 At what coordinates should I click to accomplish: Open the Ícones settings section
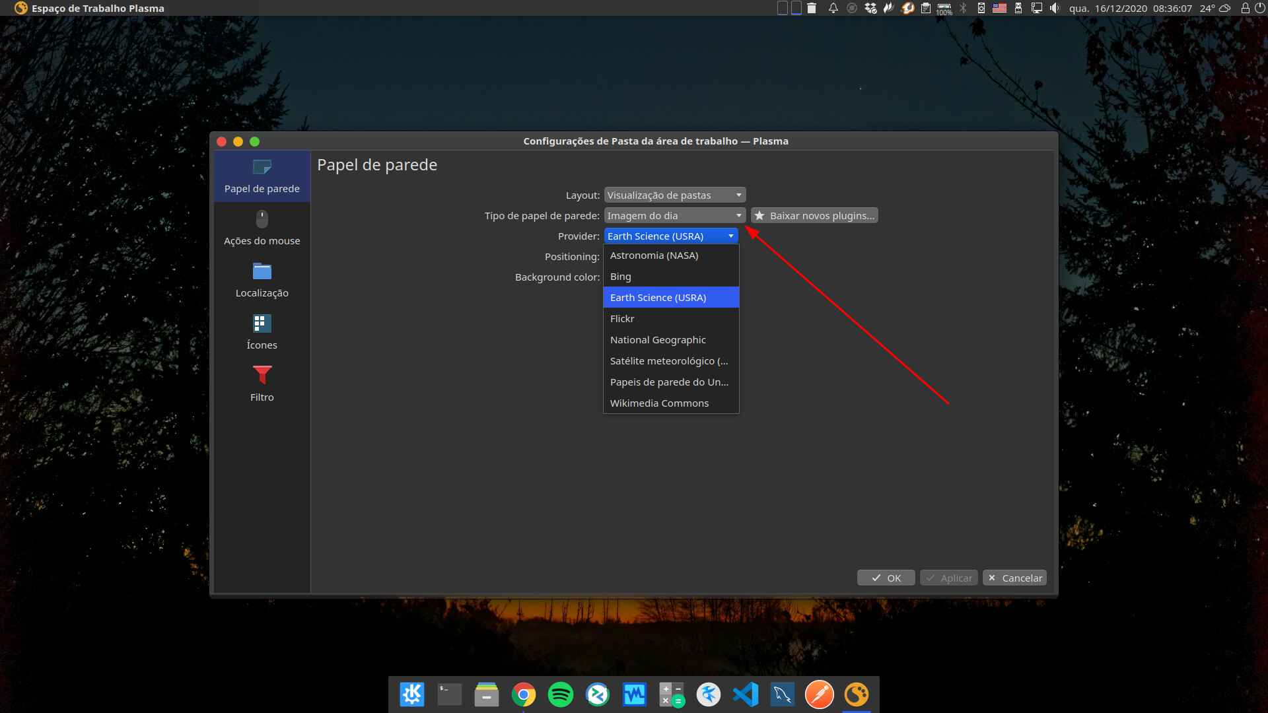(262, 332)
